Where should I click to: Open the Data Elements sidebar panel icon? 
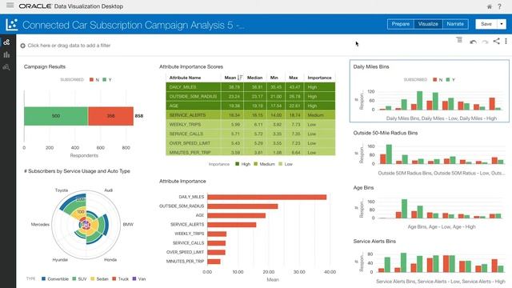click(6, 42)
